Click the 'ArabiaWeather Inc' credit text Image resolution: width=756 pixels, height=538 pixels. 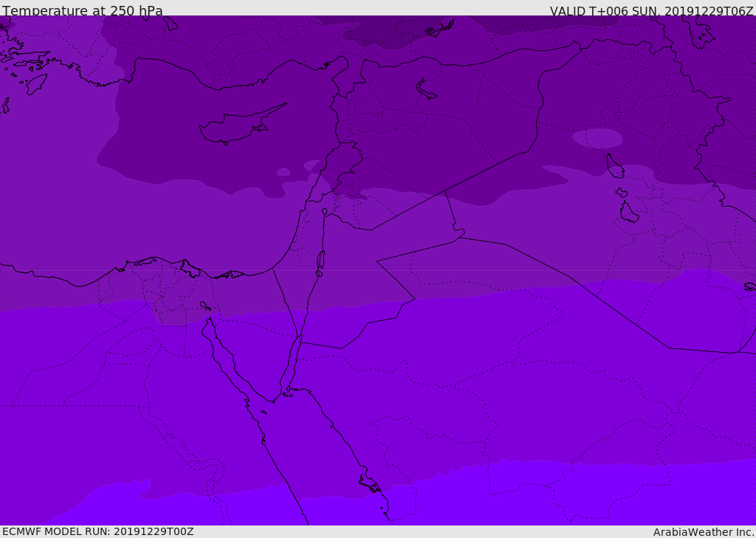point(703,532)
